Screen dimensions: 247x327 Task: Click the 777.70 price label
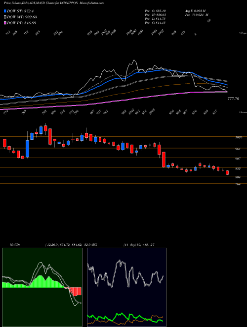pos(233,99)
